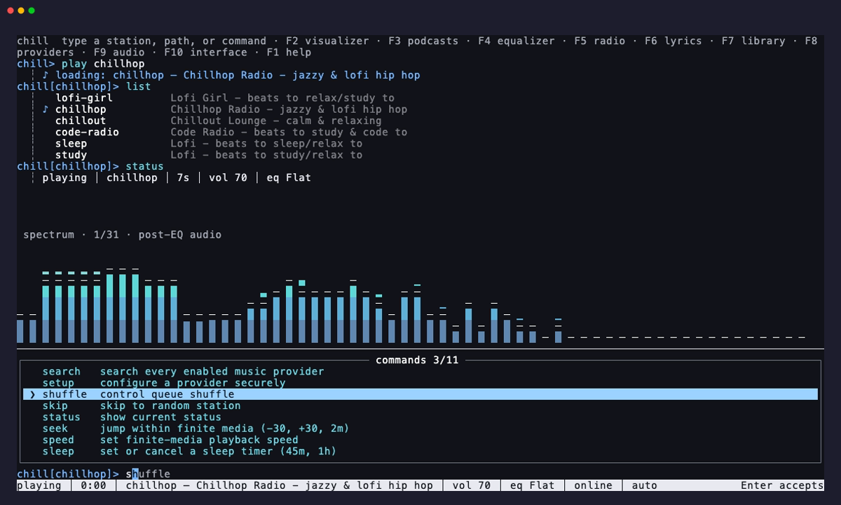Choose the skip command
This screenshot has width=841, height=505.
(420, 406)
